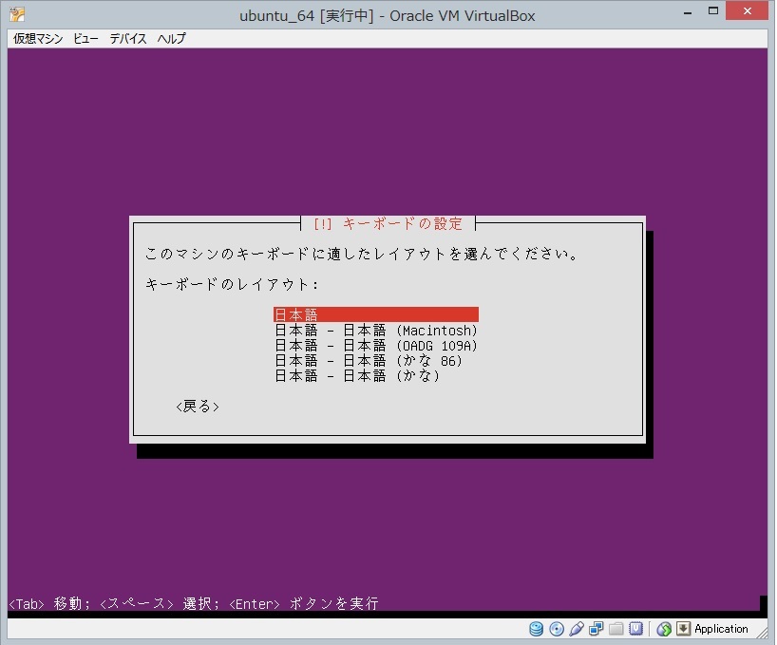Viewport: 777px width, 645px height.
Task: Open the 仮想マシン menu
Action: click(38, 39)
